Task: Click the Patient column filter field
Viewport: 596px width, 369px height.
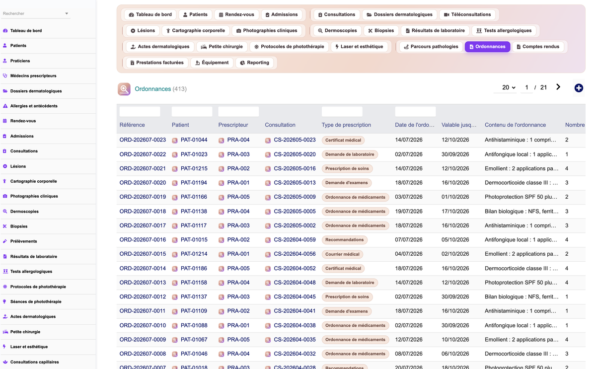Action: [192, 112]
